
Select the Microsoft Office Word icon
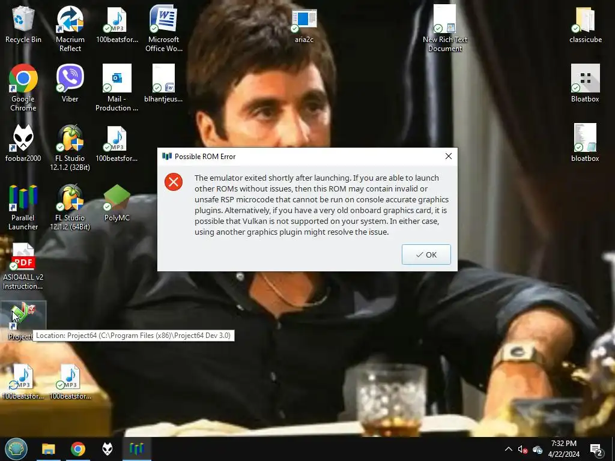point(163,29)
